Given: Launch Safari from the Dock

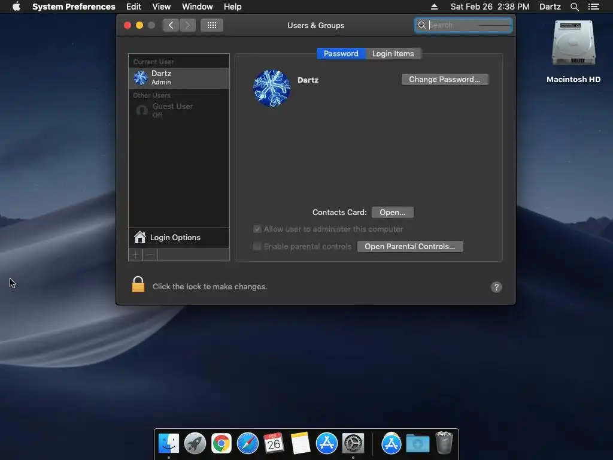Looking at the screenshot, I should coord(247,443).
